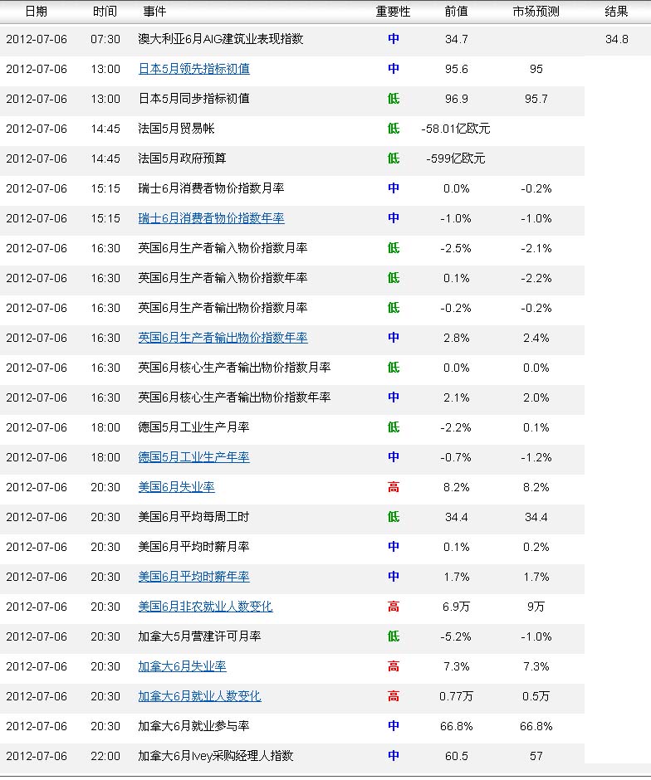The image size is (651, 780).
Task: Click forecast value 0.5万
Action: [x=536, y=696]
